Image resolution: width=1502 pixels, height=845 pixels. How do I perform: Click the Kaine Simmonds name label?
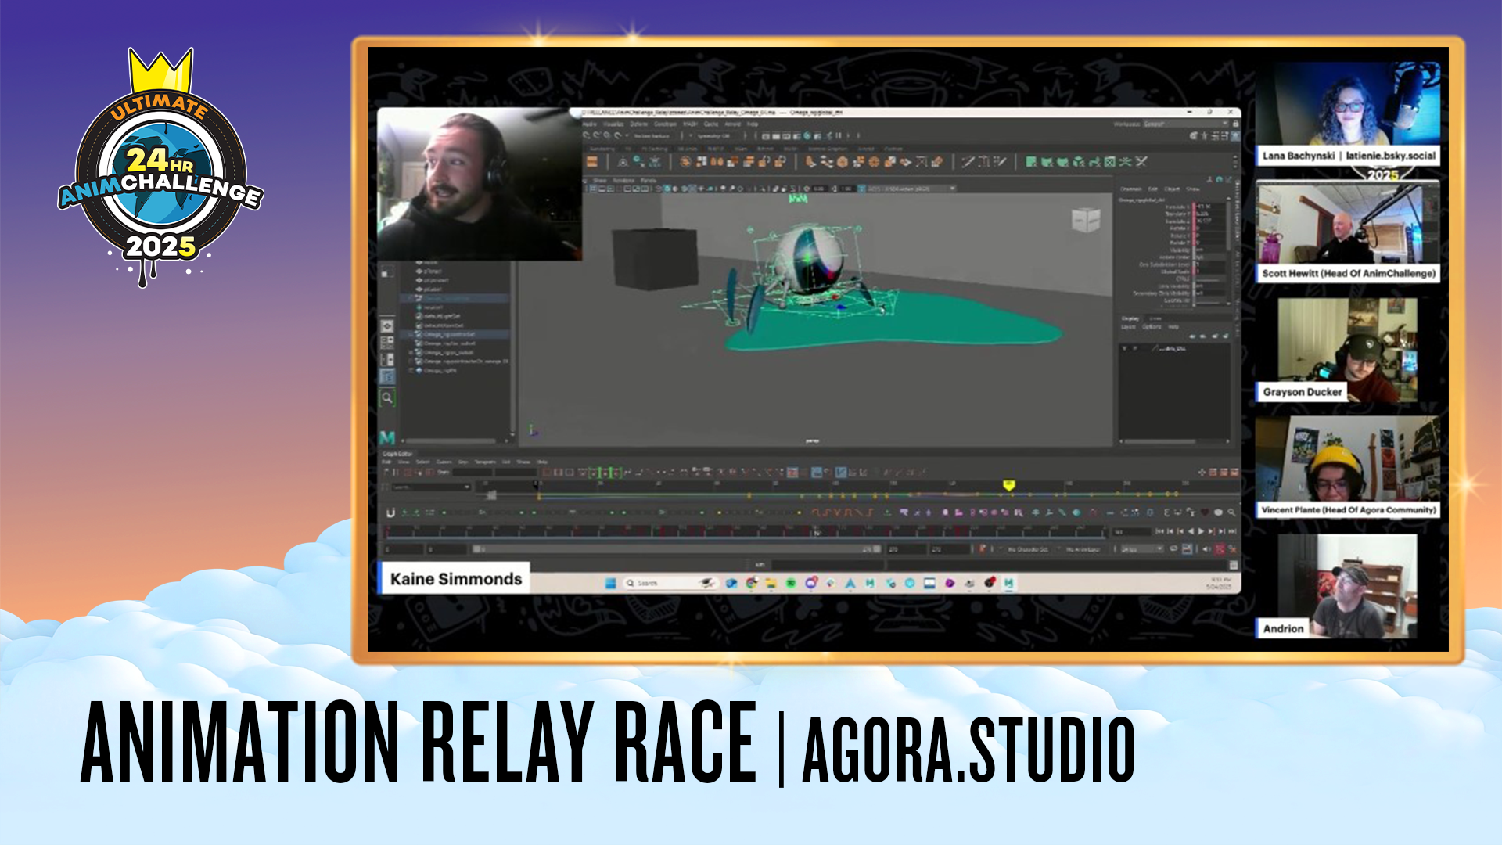coord(455,579)
